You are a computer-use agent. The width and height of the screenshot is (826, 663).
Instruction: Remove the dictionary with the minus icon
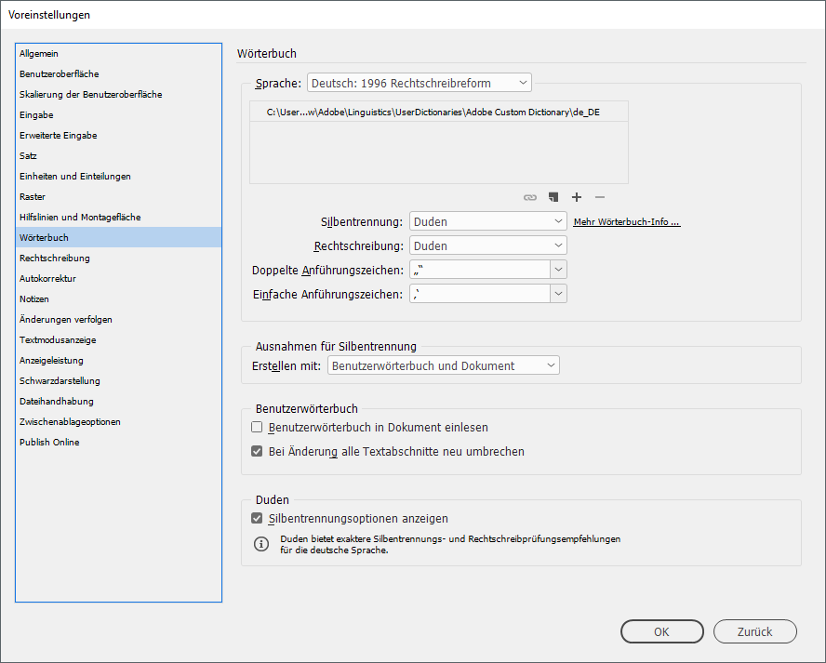(x=600, y=197)
